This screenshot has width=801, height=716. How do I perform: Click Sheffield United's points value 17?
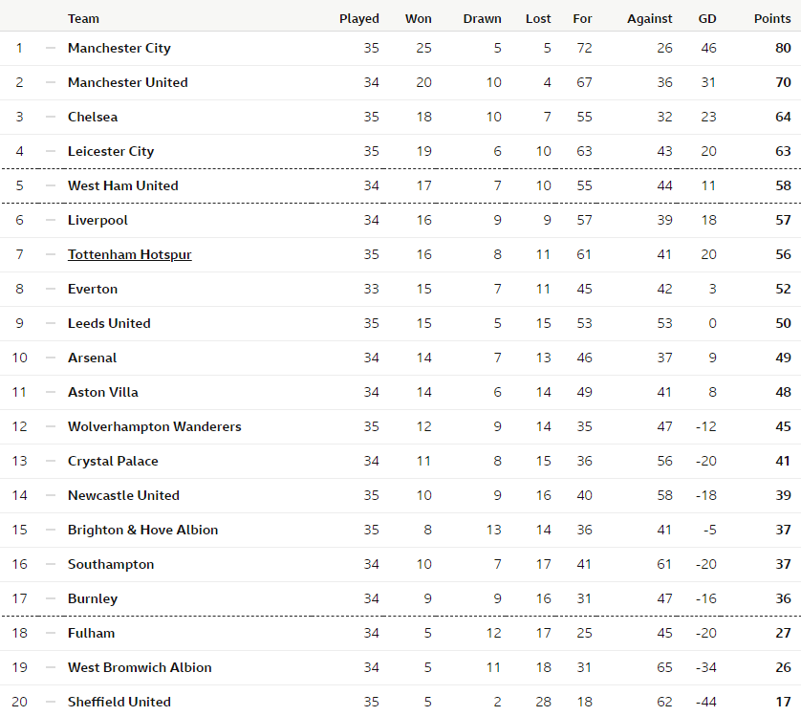pos(783,702)
